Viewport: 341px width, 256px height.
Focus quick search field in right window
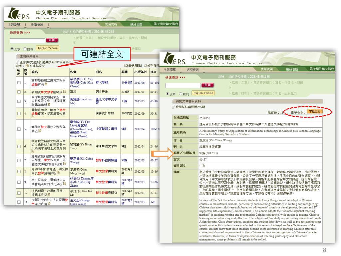tap(183, 85)
